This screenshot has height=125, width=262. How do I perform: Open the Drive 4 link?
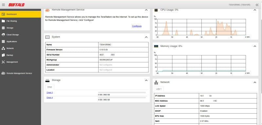click(x=50, y=98)
